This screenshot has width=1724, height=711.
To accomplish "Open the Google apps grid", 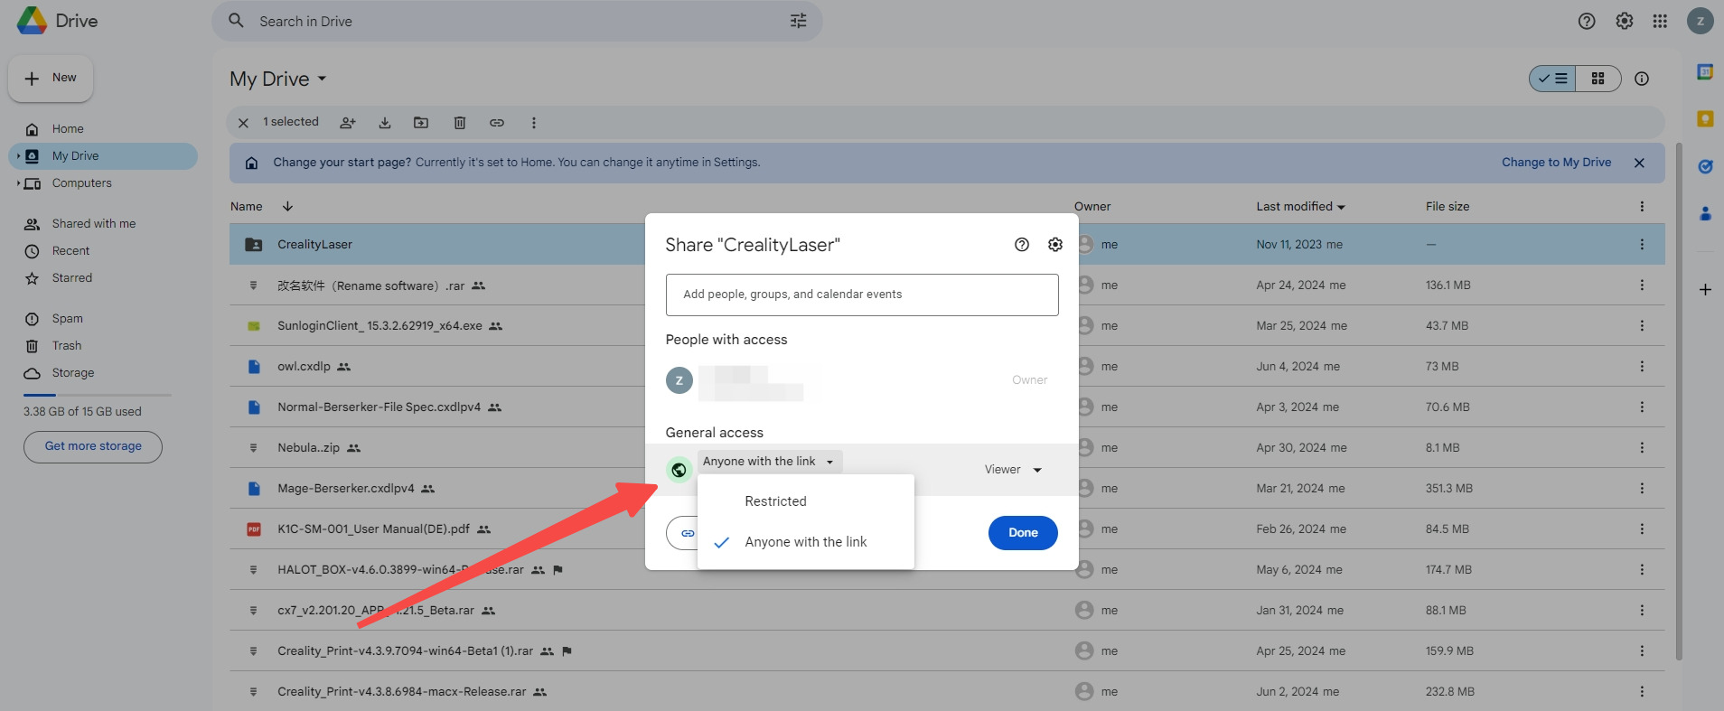I will coord(1660,21).
